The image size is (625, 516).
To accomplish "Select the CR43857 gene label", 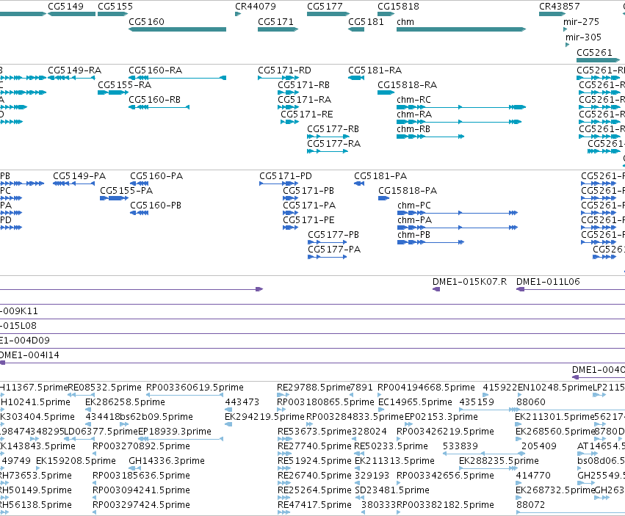I will point(559,7).
